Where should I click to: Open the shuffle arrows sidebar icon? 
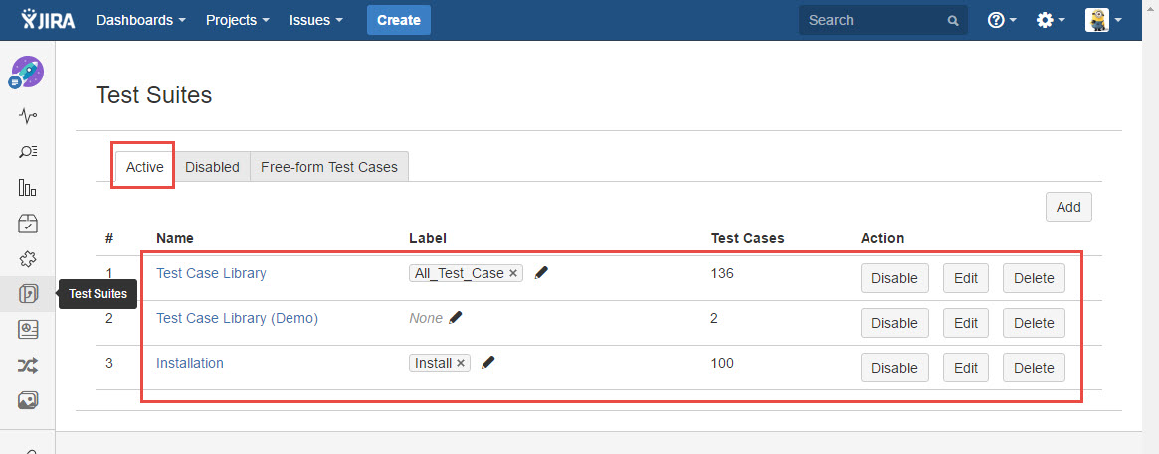coord(27,366)
